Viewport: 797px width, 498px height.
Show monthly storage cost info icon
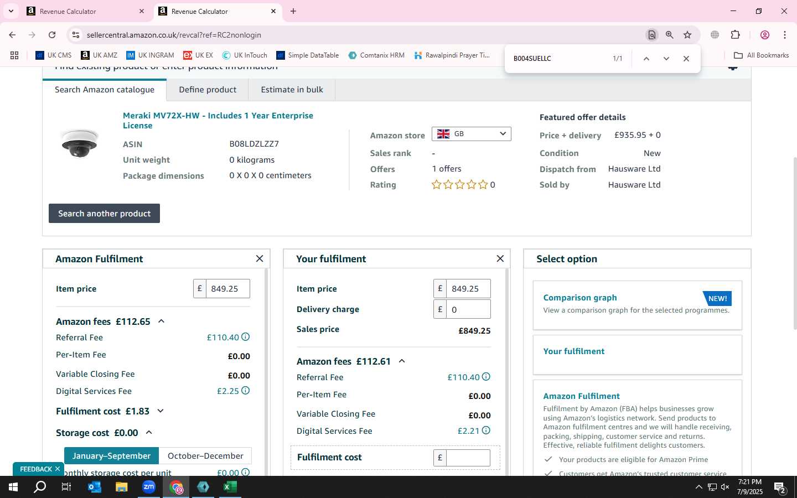[x=246, y=473]
